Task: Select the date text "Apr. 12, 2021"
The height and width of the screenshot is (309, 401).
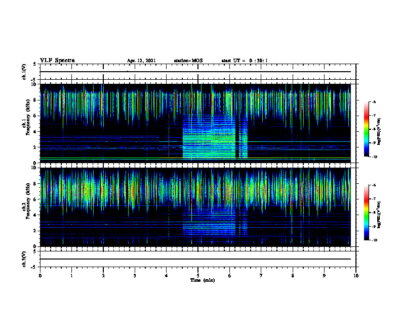Action: click(141, 61)
